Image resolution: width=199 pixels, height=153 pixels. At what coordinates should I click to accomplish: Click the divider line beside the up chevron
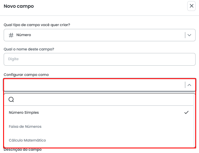(x=185, y=85)
